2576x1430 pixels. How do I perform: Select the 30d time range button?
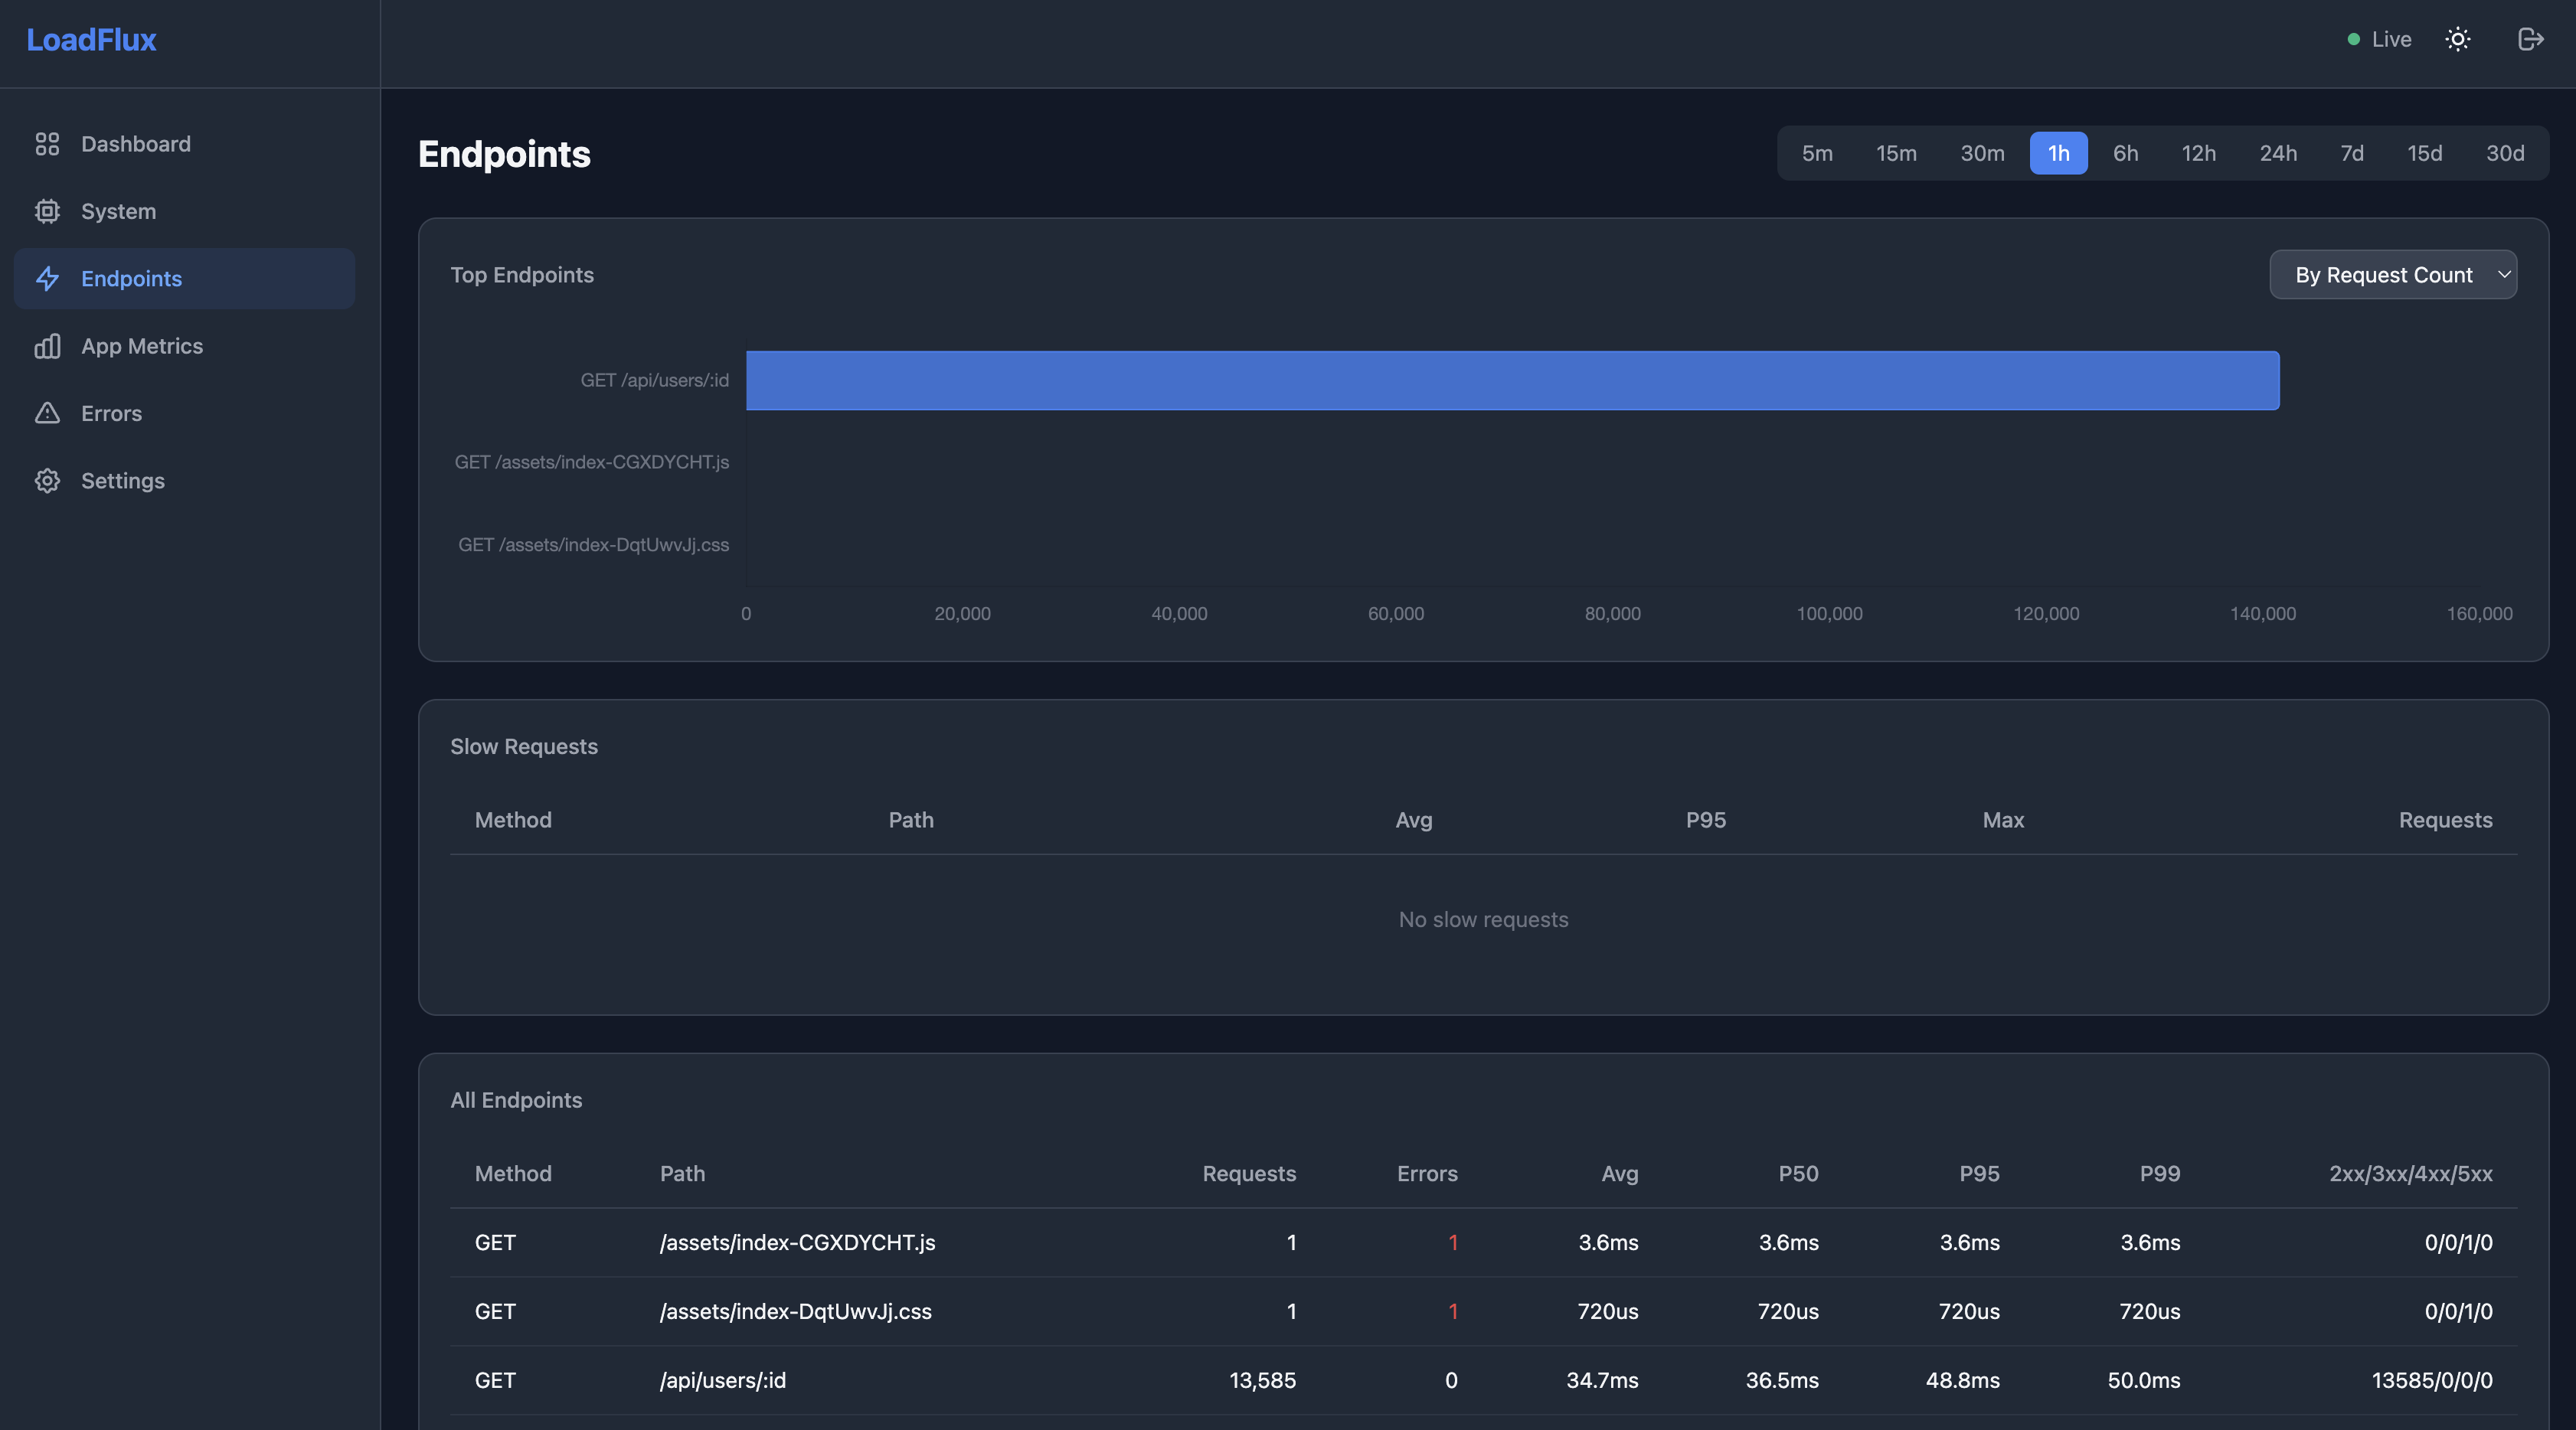coord(2504,153)
